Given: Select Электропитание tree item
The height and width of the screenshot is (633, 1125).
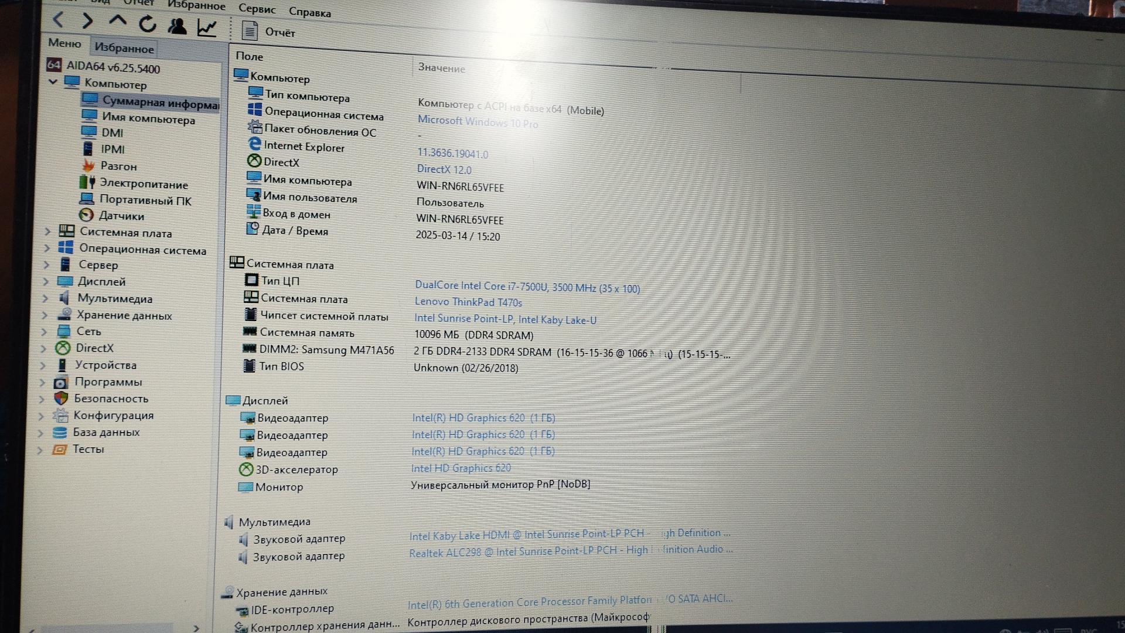Looking at the screenshot, I should 144,183.
